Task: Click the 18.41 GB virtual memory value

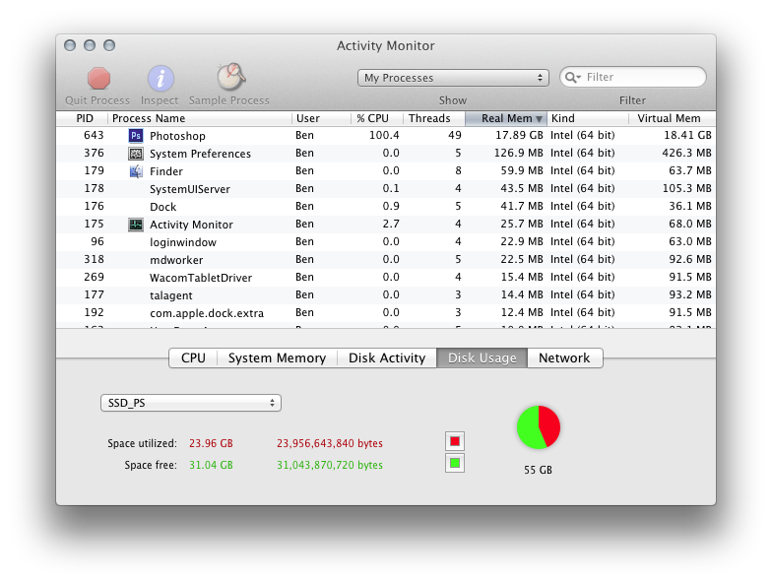Action: (x=687, y=135)
